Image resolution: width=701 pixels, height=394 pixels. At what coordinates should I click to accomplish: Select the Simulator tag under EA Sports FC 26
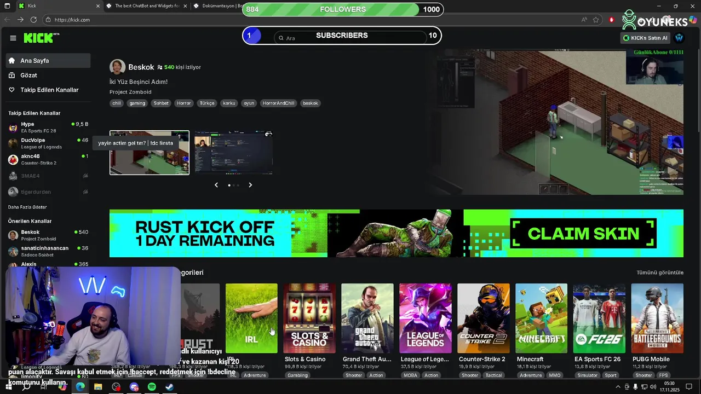[x=587, y=375]
